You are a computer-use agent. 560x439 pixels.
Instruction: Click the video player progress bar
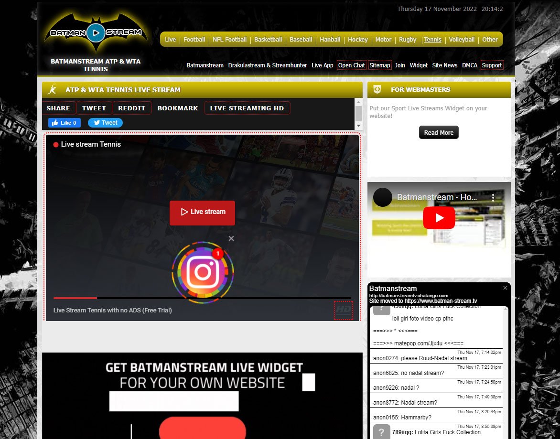coord(202,298)
